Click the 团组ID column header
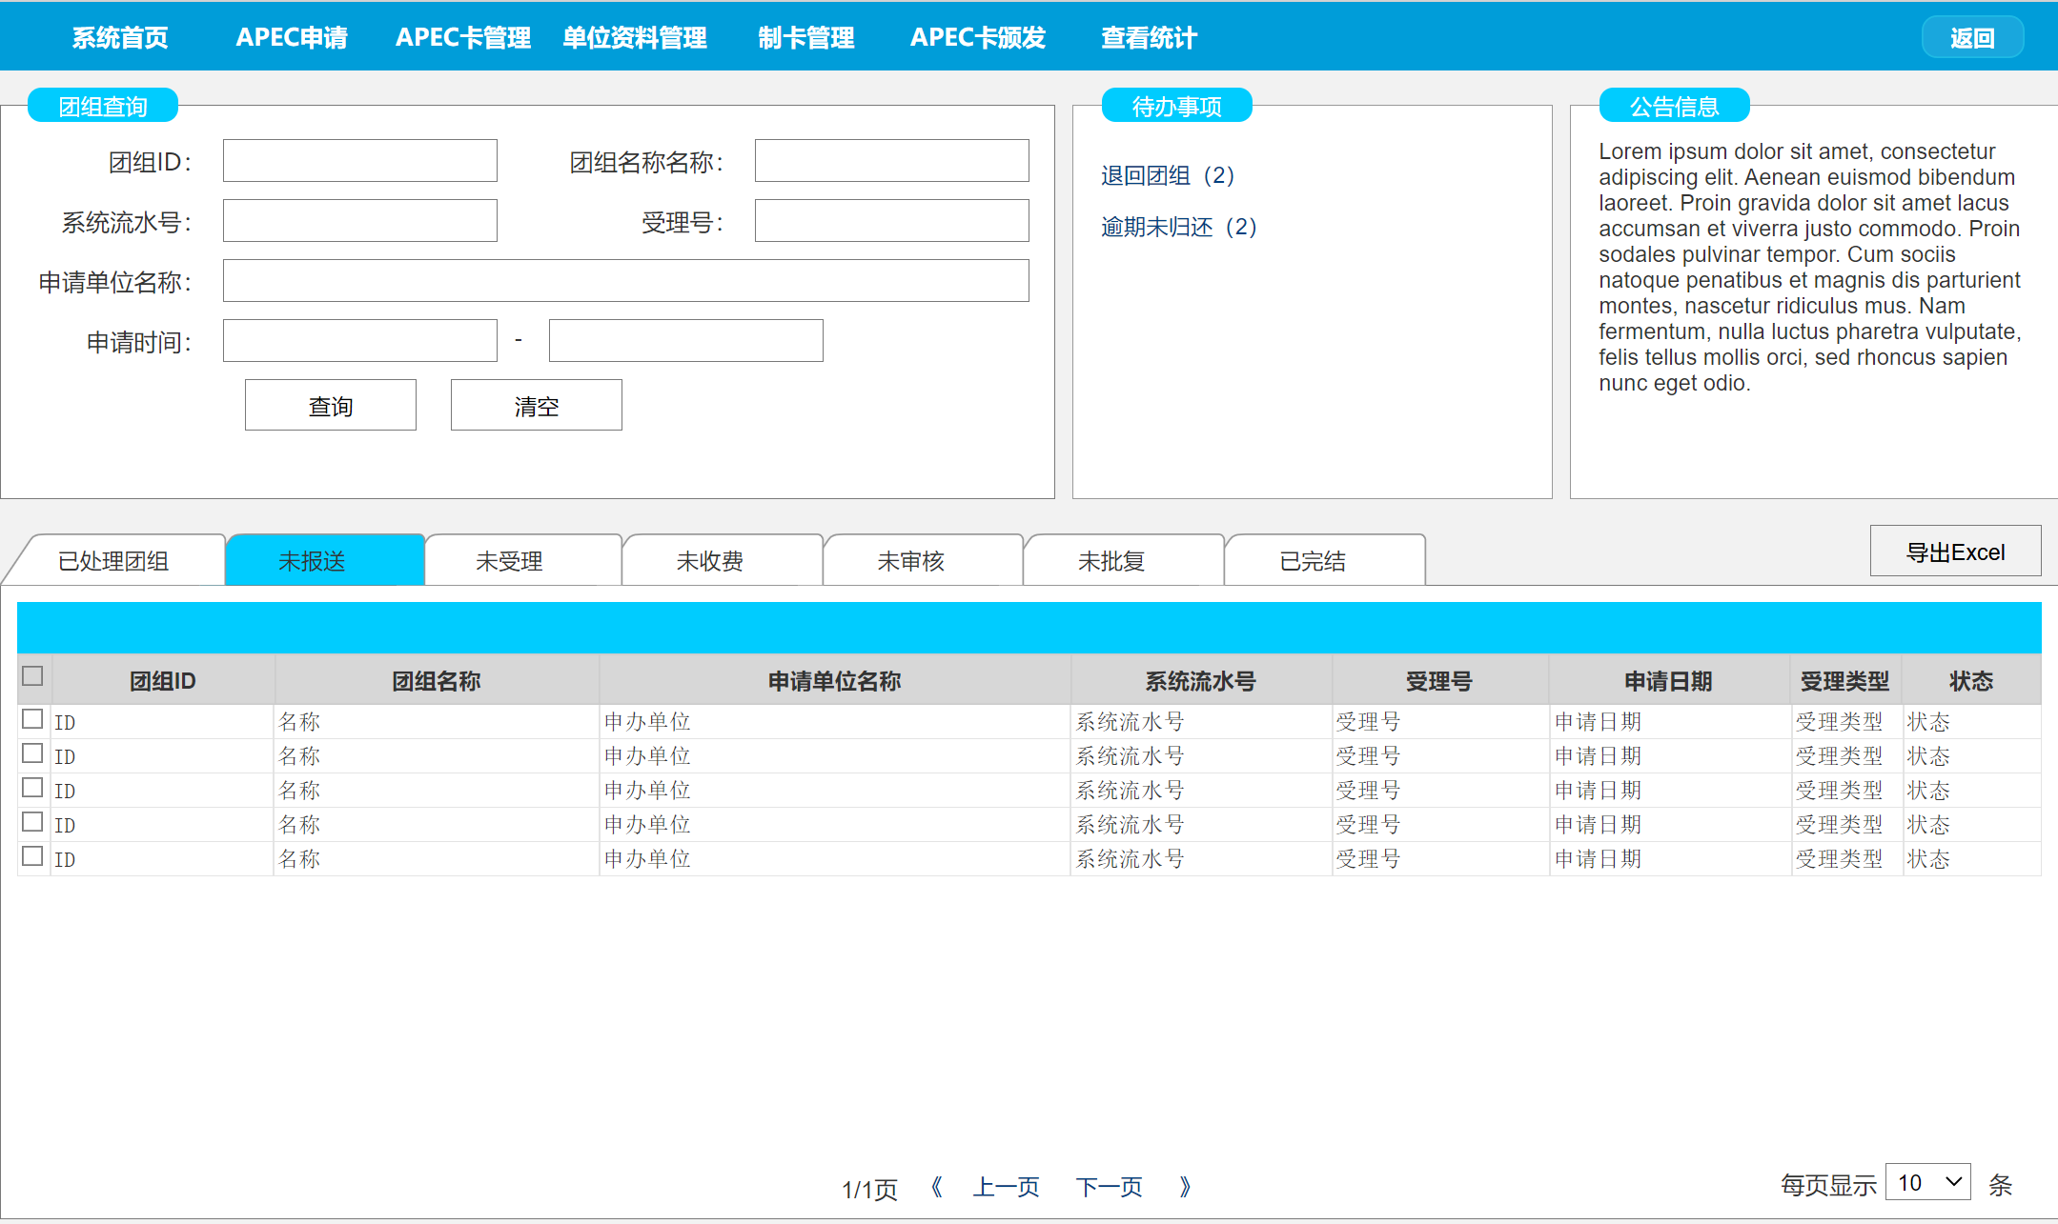The image size is (2058, 1224). click(x=163, y=681)
